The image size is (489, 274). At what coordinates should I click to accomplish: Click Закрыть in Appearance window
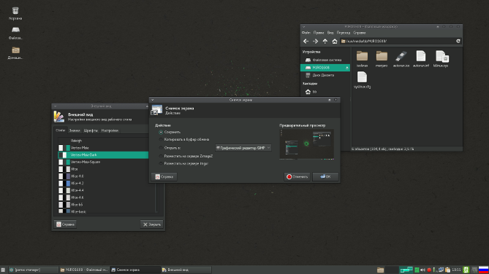click(x=151, y=224)
